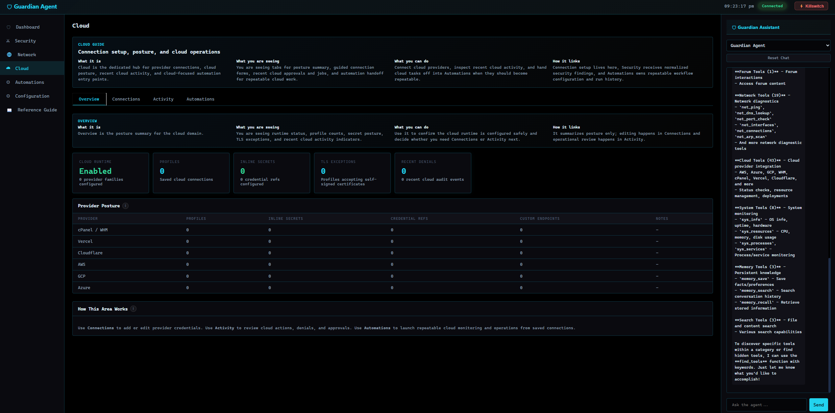Open the Network section

pos(32,55)
